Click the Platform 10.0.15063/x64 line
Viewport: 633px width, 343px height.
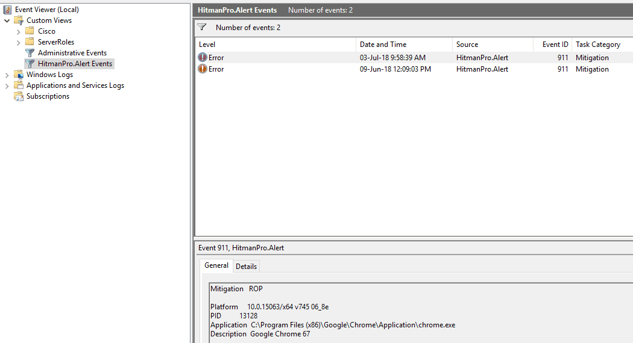coord(269,307)
